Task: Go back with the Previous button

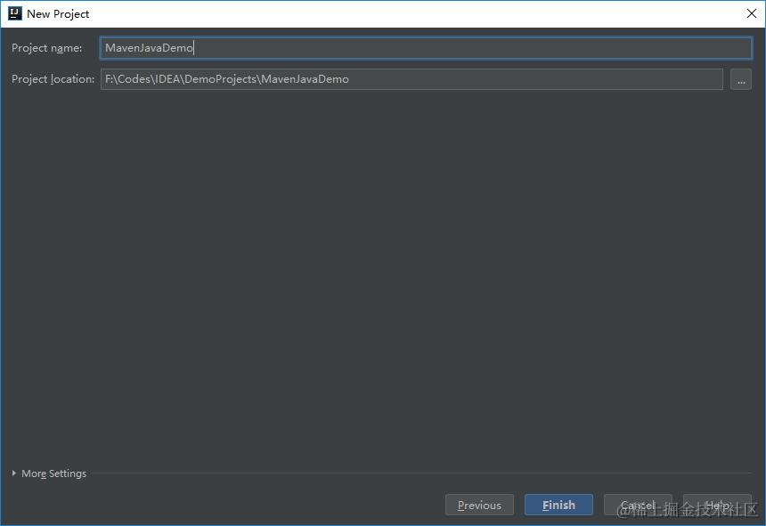Action: (479, 505)
